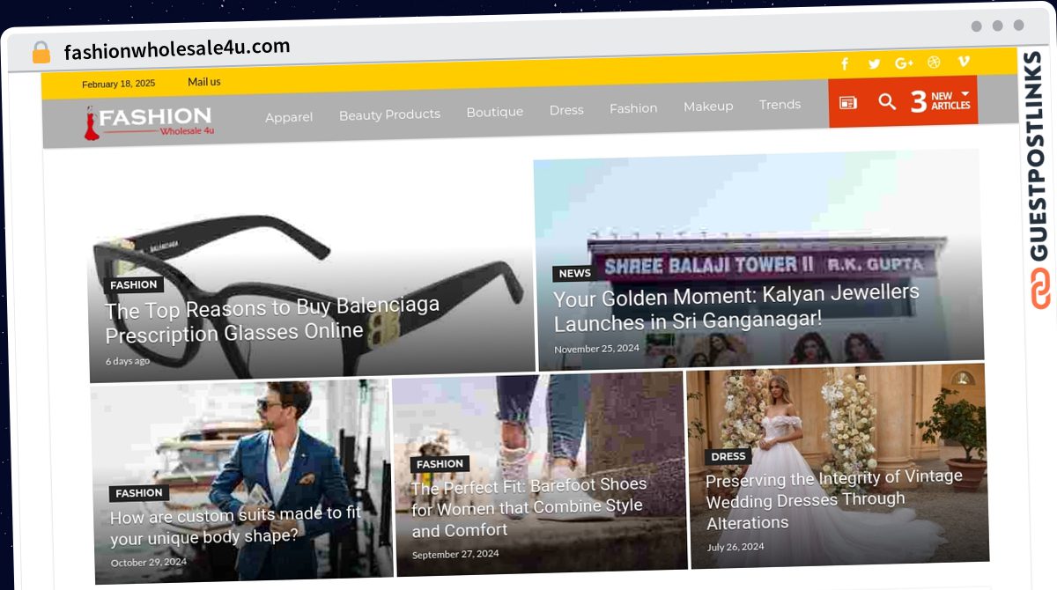
Task: Click FASHION tag on Balenciaga glasses article
Action: (x=134, y=285)
